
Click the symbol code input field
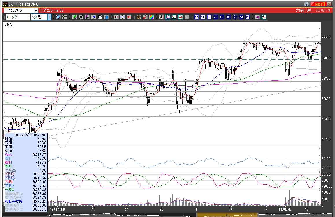click(x=18, y=10)
